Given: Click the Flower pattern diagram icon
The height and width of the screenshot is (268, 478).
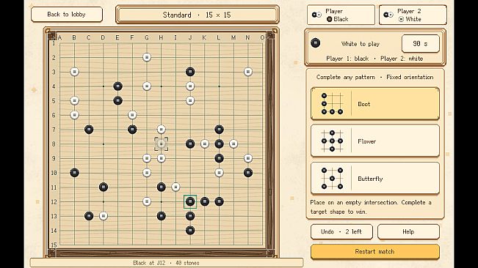Looking at the screenshot, I should (x=332, y=141).
